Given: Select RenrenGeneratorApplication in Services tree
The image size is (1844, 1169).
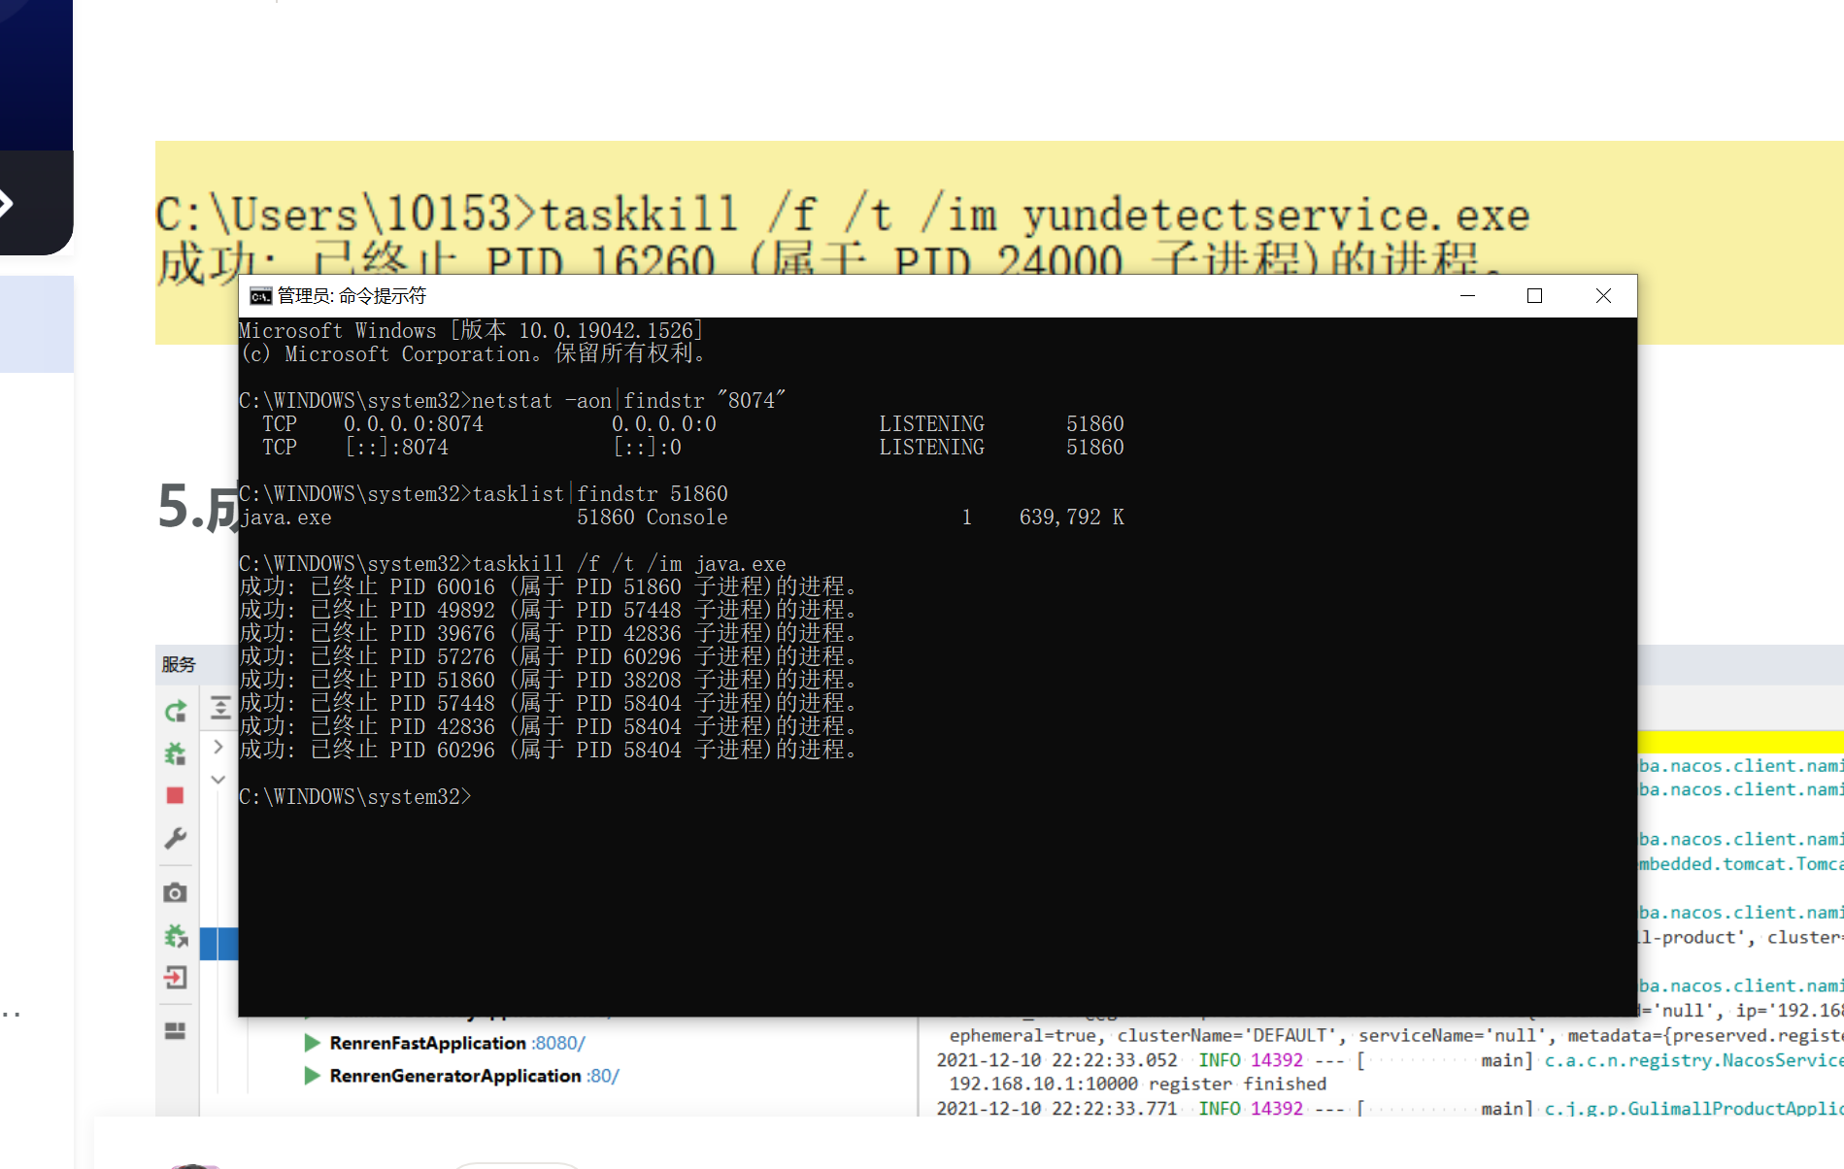Looking at the screenshot, I should point(455,1076).
